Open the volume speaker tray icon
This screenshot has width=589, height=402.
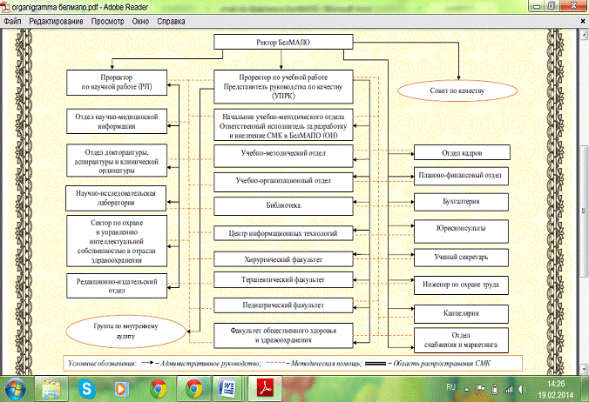coord(521,387)
